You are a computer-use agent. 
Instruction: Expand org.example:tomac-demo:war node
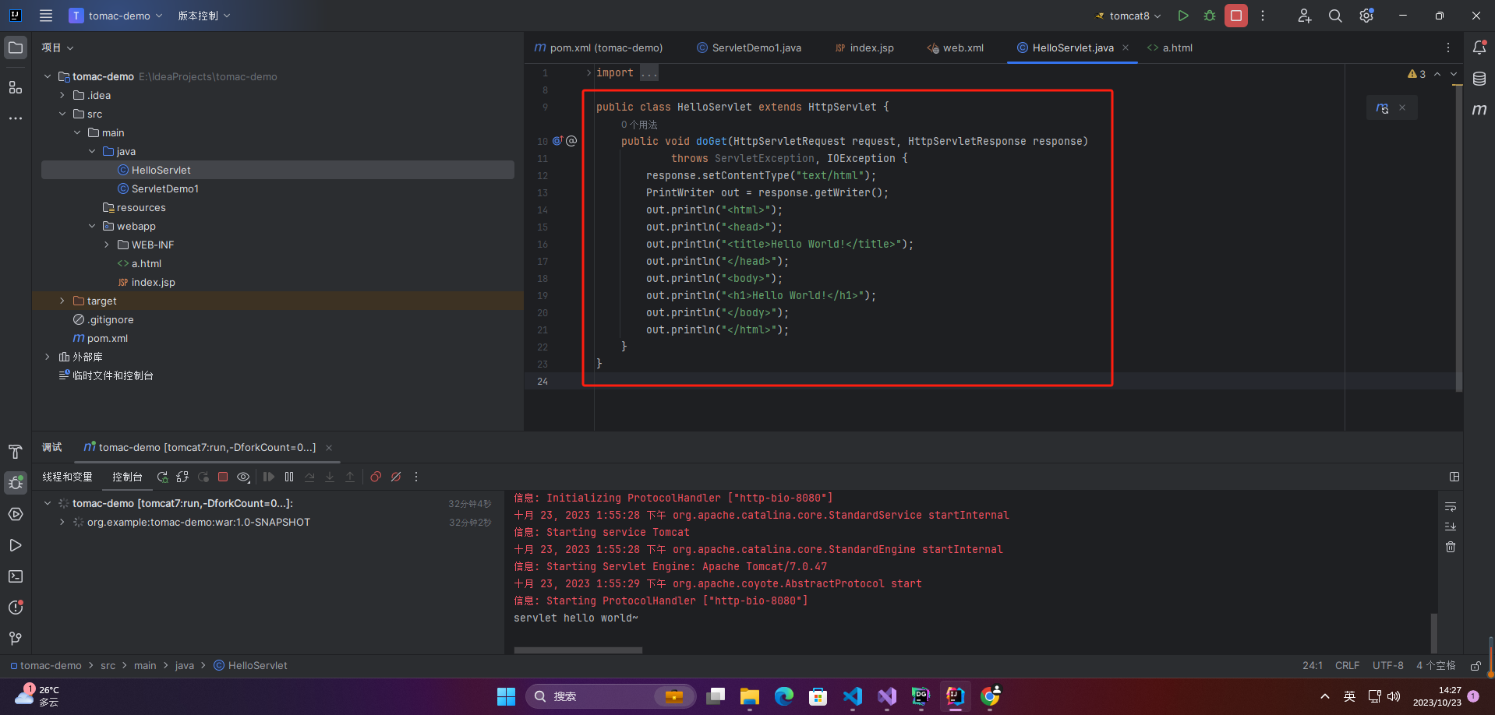point(62,522)
